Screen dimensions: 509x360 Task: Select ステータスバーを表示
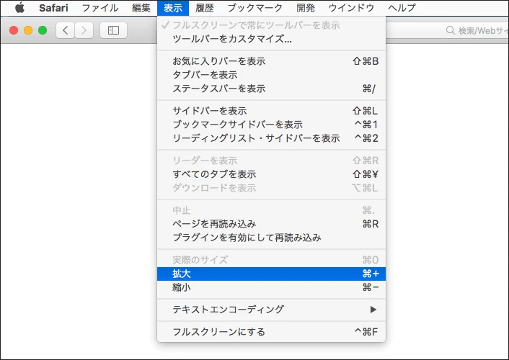pyautogui.click(x=271, y=89)
